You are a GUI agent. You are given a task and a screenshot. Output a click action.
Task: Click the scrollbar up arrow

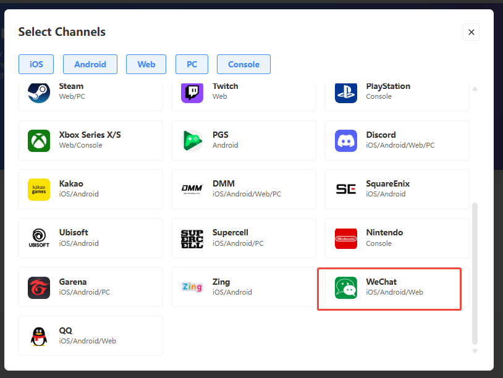pos(475,89)
